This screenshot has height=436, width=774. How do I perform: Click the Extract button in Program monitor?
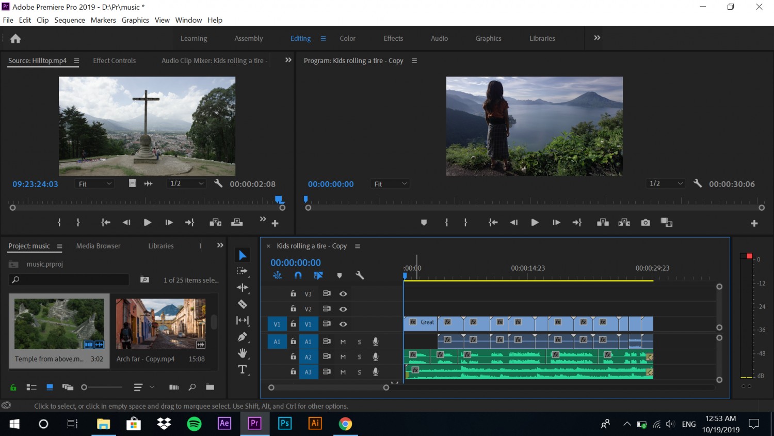click(624, 223)
